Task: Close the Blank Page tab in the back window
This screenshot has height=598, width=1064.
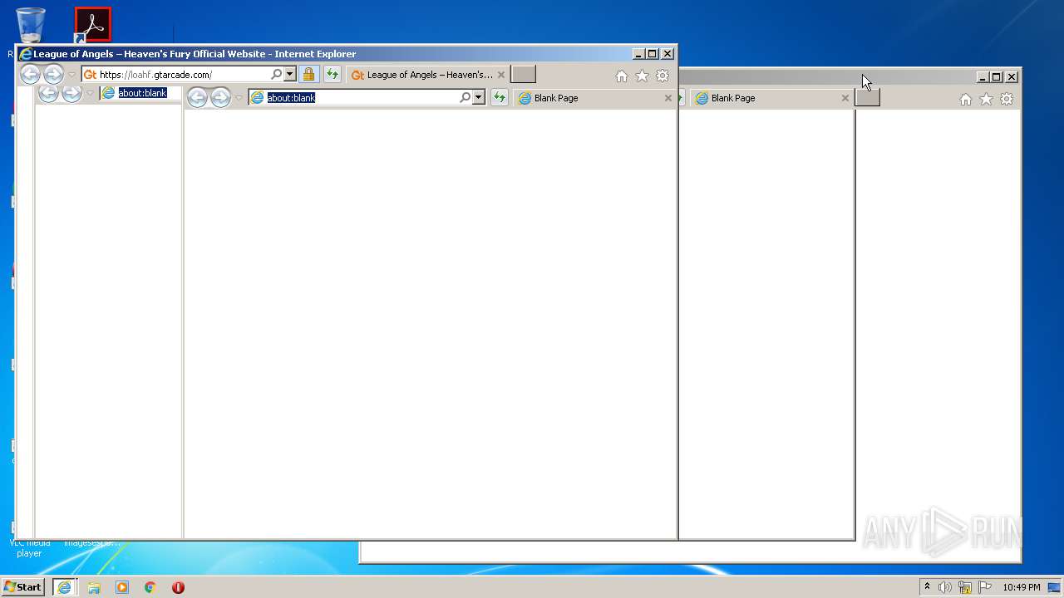Action: click(845, 98)
